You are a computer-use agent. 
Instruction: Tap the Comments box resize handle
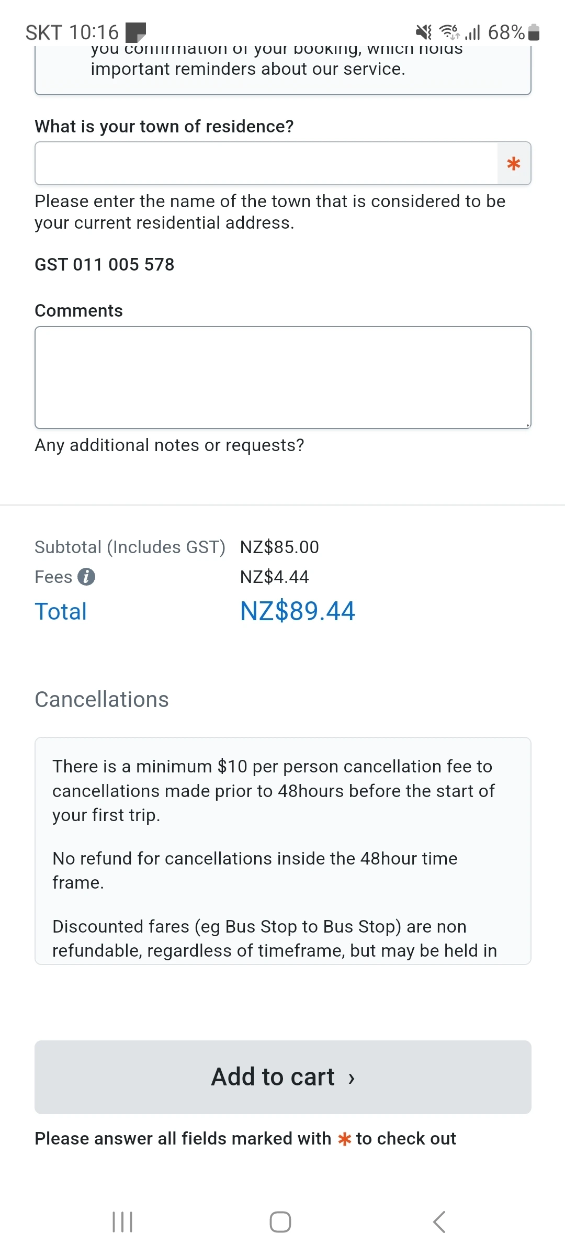pyautogui.click(x=527, y=425)
